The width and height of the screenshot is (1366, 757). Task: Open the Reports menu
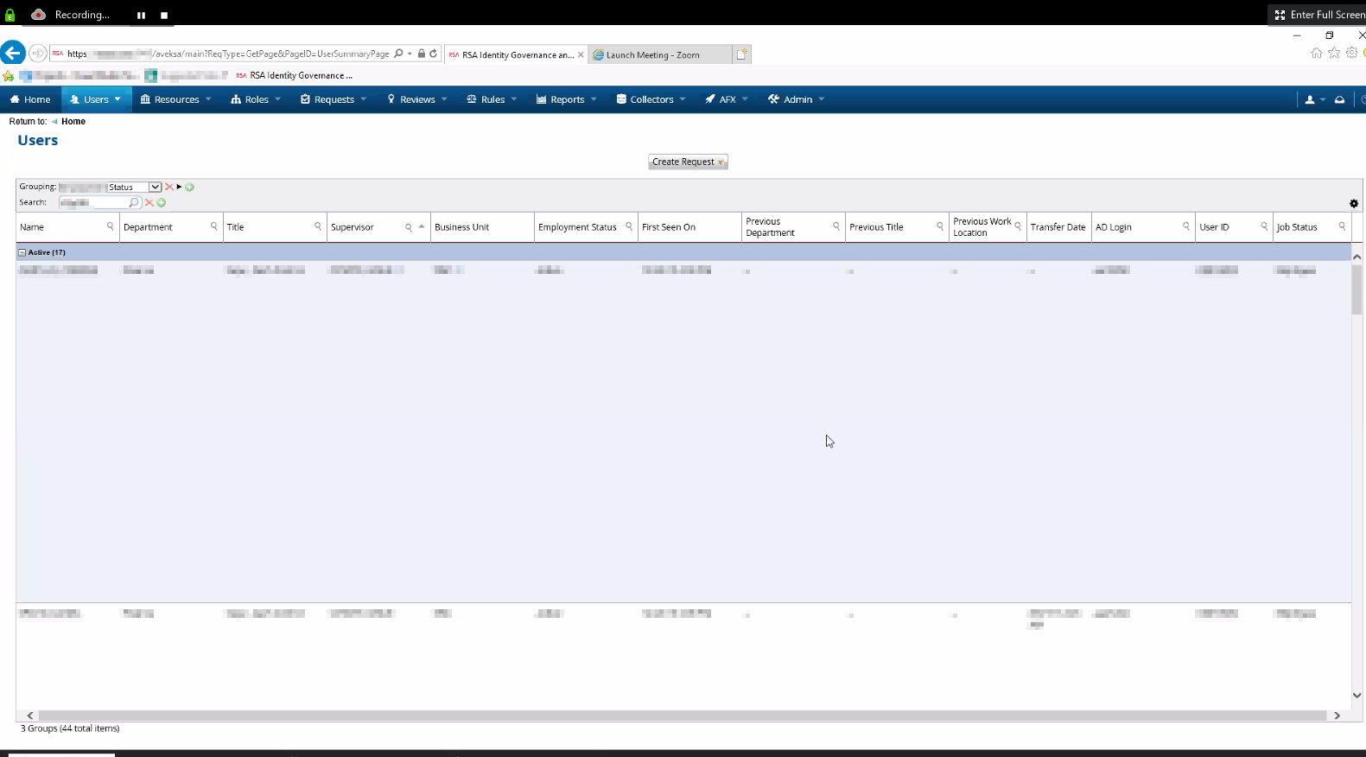click(x=566, y=100)
